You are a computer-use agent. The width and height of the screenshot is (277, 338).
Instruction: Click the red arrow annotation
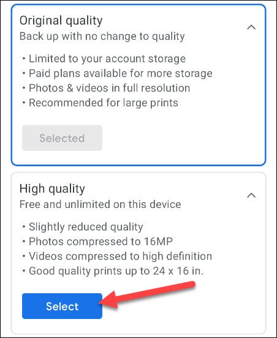[147, 294]
